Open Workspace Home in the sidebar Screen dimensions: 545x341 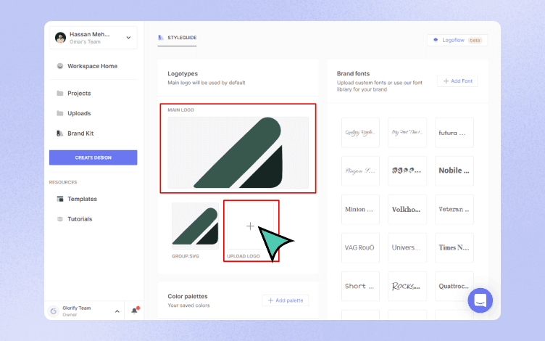point(92,66)
